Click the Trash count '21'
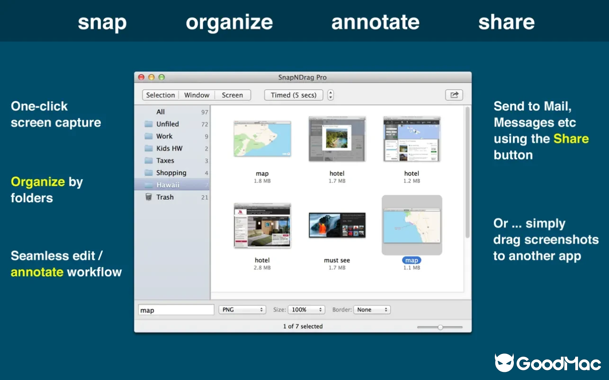 (x=205, y=198)
